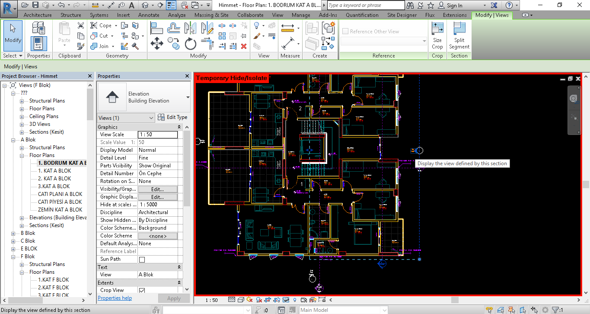Click the red Delete icon
590x314 pixels.
[x=244, y=46]
